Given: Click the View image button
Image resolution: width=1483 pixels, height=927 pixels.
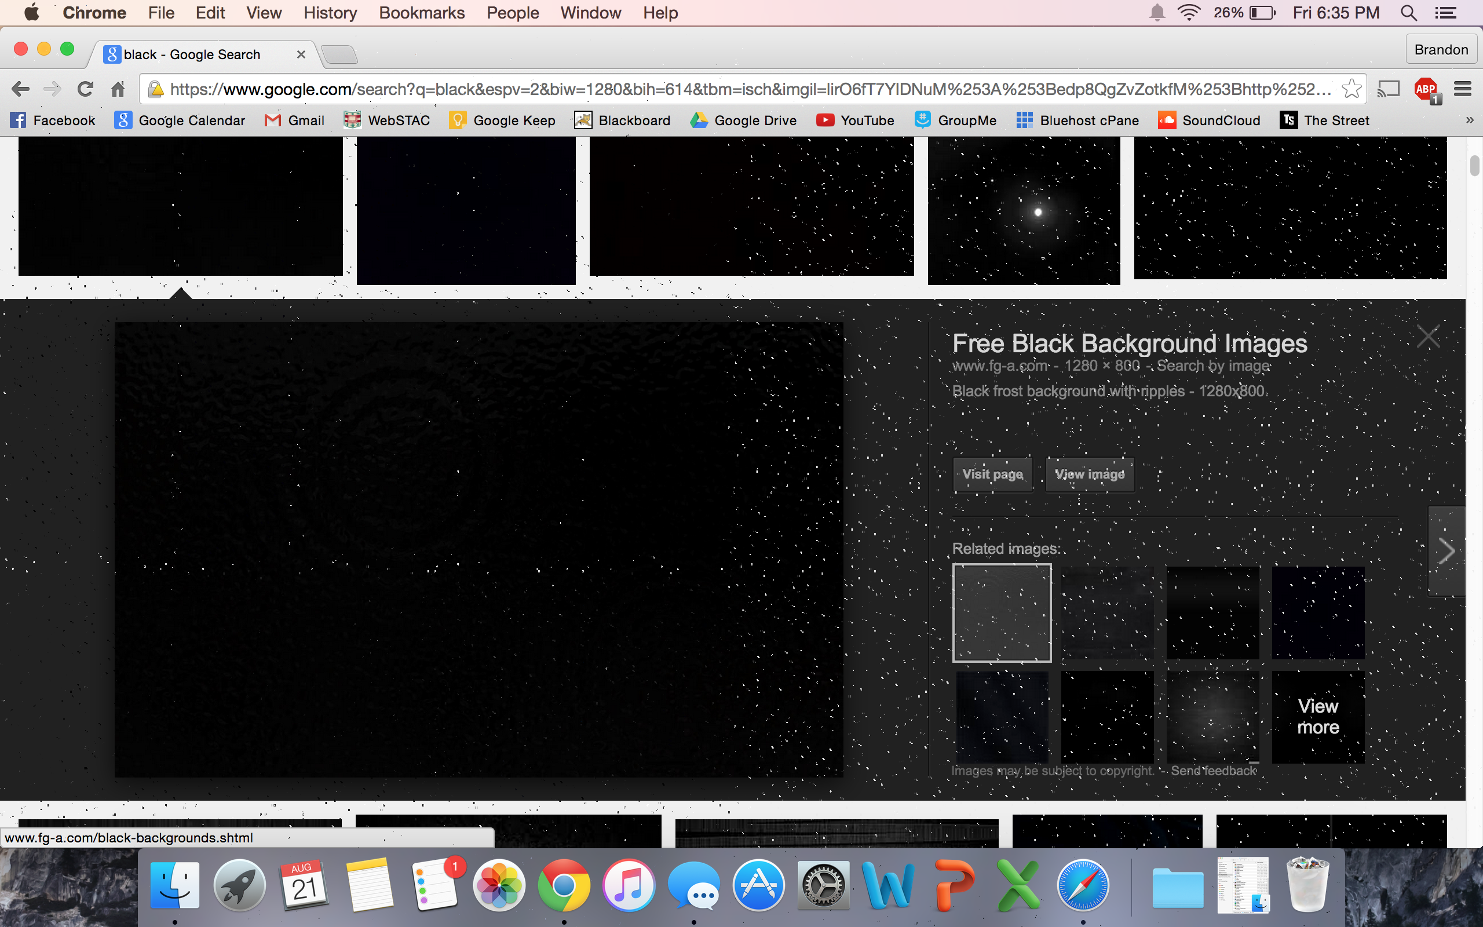Looking at the screenshot, I should (x=1089, y=475).
